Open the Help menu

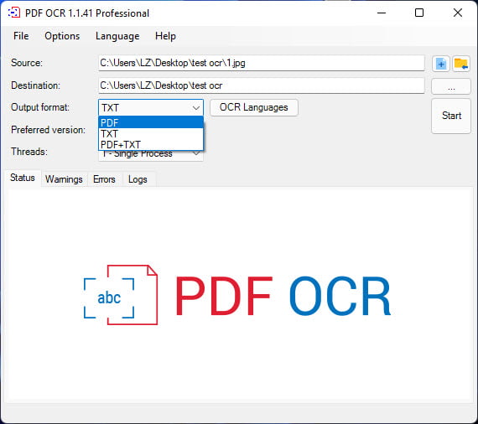click(165, 36)
